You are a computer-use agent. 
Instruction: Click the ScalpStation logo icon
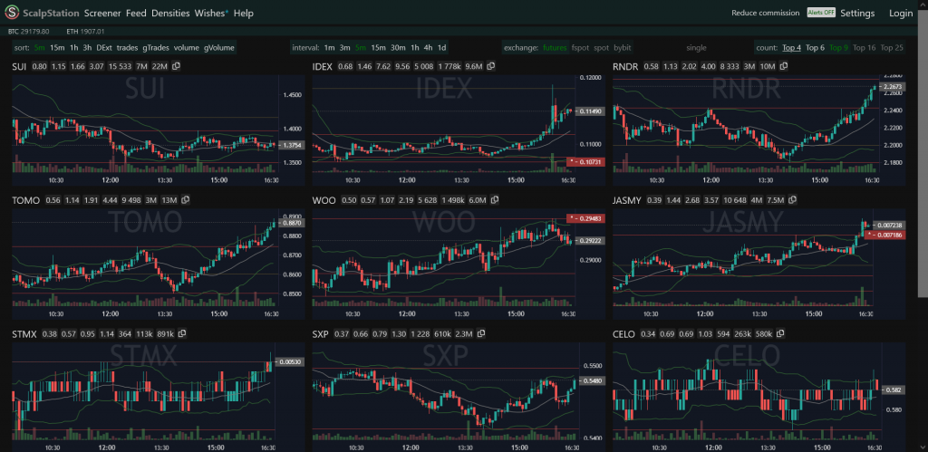pos(14,13)
